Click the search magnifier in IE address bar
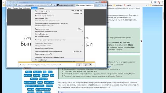166x93 pixels. pos(51,5)
